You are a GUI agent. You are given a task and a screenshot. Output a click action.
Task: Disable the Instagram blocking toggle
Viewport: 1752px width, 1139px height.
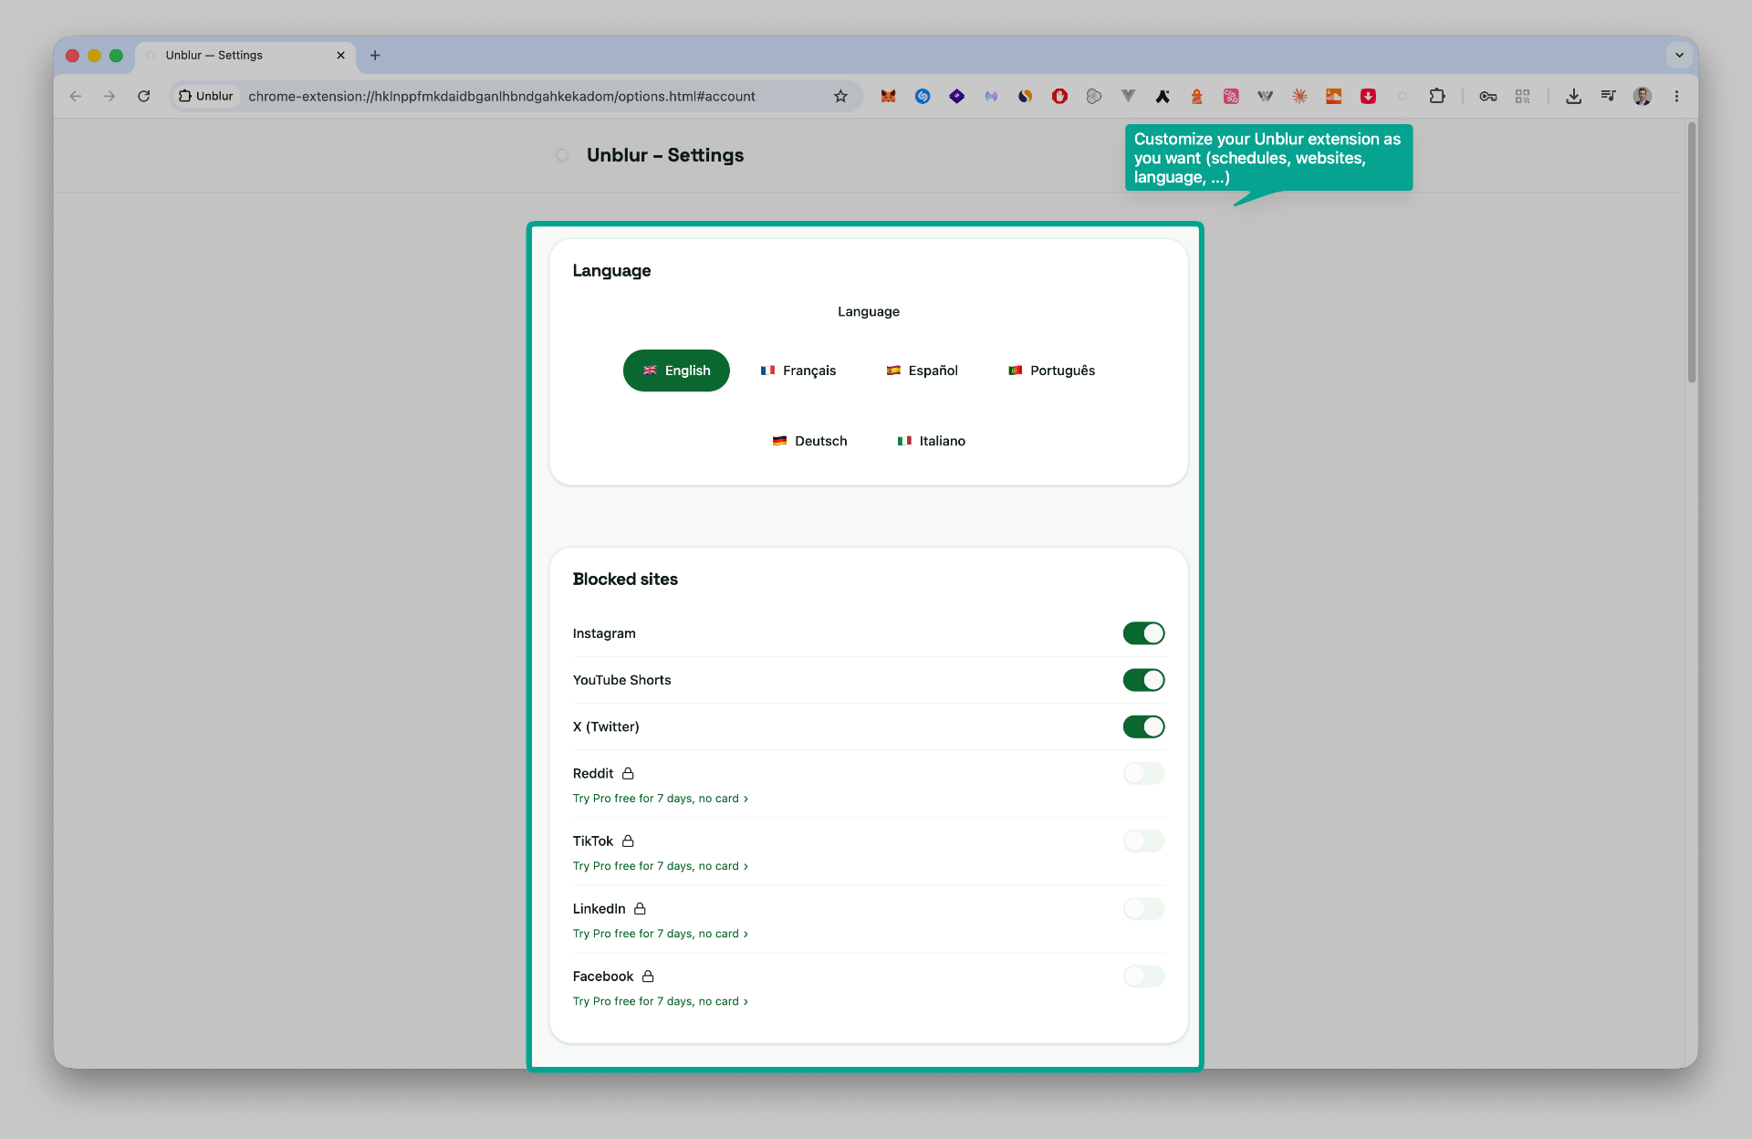1143,633
